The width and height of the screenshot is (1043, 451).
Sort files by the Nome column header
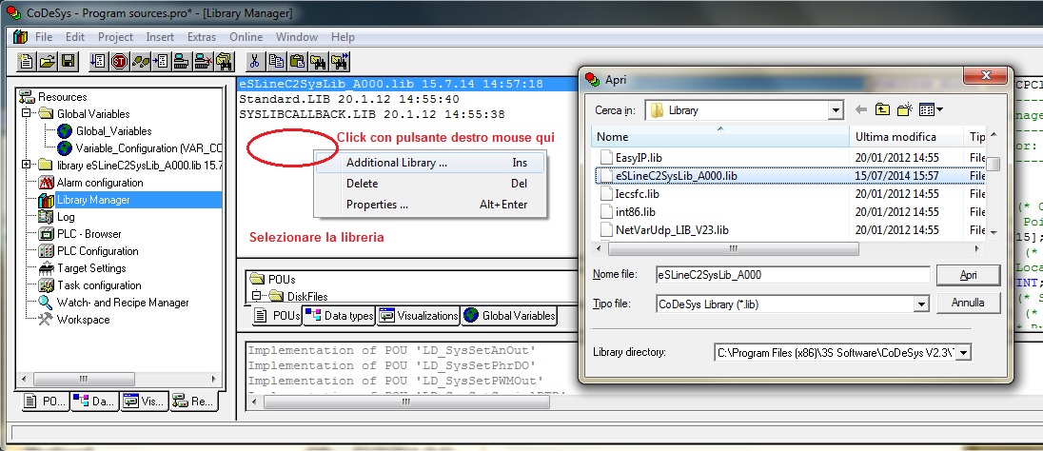(720, 137)
